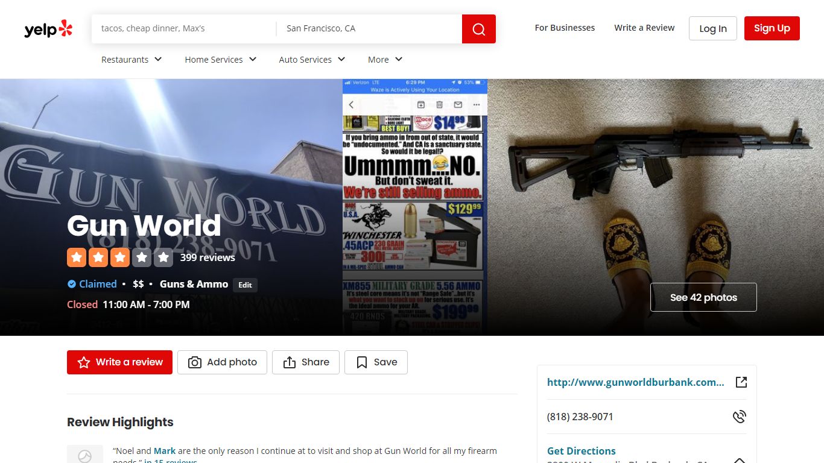824x463 pixels.
Task: Click the red search magnifier button
Action: pos(479,29)
